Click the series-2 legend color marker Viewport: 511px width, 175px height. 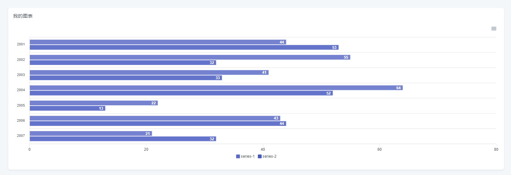(260, 156)
